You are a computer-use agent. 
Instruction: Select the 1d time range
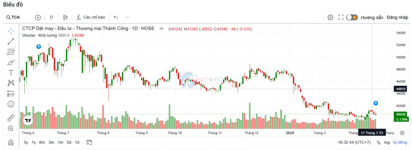[77, 142]
